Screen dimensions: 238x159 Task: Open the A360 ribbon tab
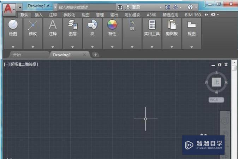pos(151,15)
